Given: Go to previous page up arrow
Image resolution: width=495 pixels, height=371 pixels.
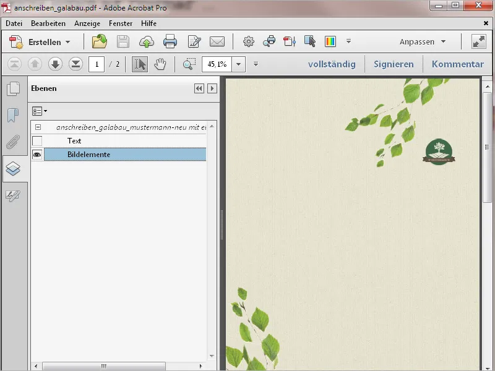Looking at the screenshot, I should click(x=35, y=64).
